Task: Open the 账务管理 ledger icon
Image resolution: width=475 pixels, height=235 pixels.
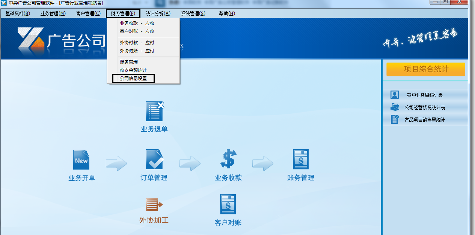Action: (300, 159)
